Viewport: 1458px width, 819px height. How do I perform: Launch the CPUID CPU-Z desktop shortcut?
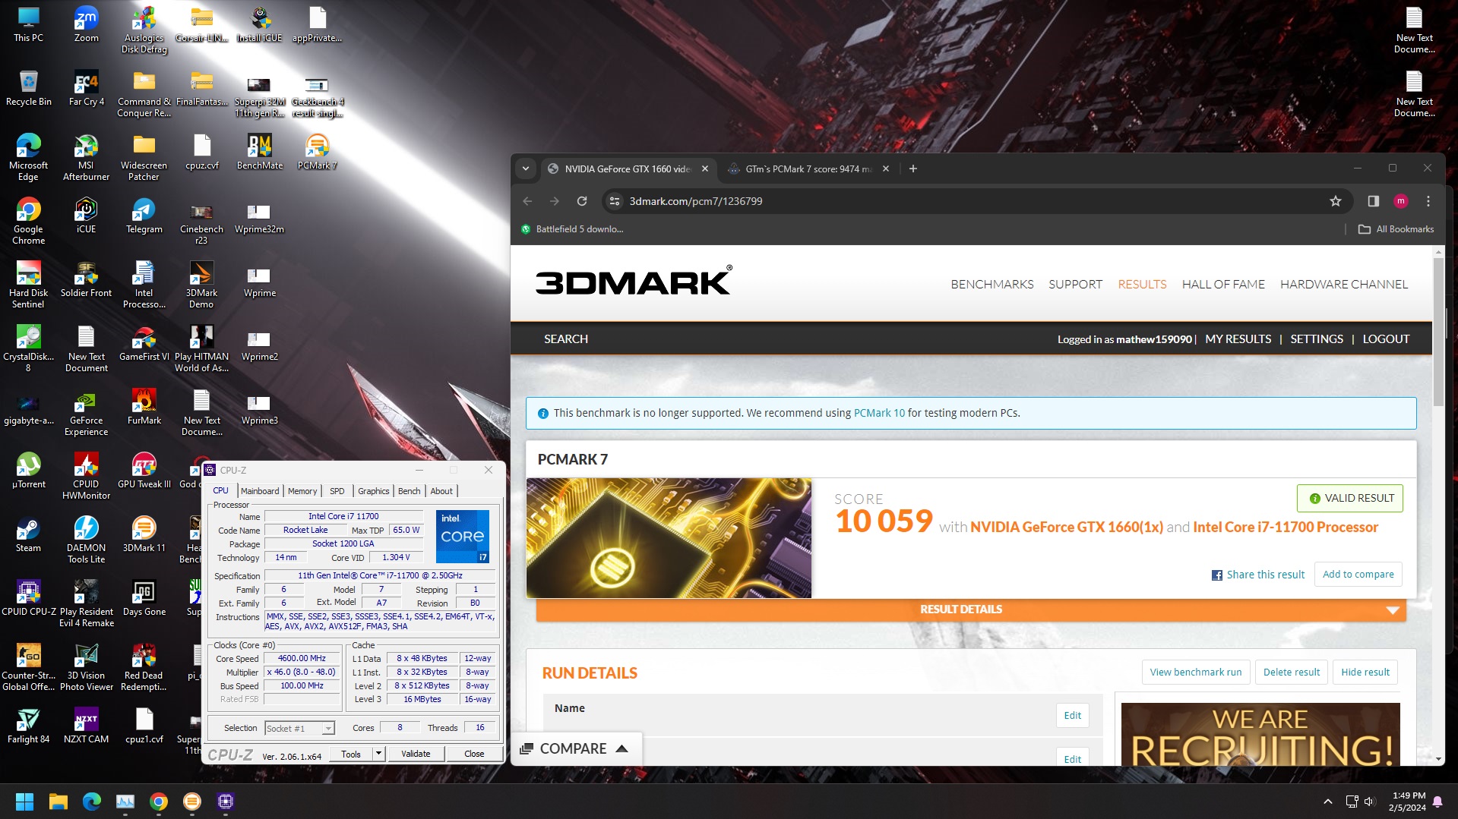[x=28, y=598]
